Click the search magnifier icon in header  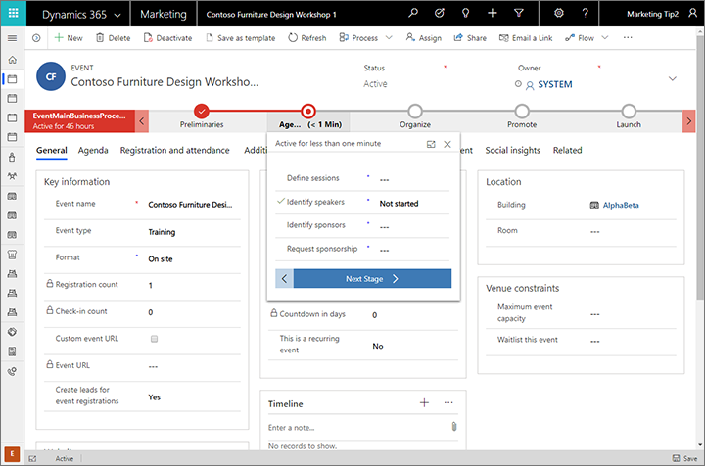414,15
